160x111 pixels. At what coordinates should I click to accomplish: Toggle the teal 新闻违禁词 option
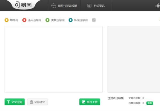71,20
